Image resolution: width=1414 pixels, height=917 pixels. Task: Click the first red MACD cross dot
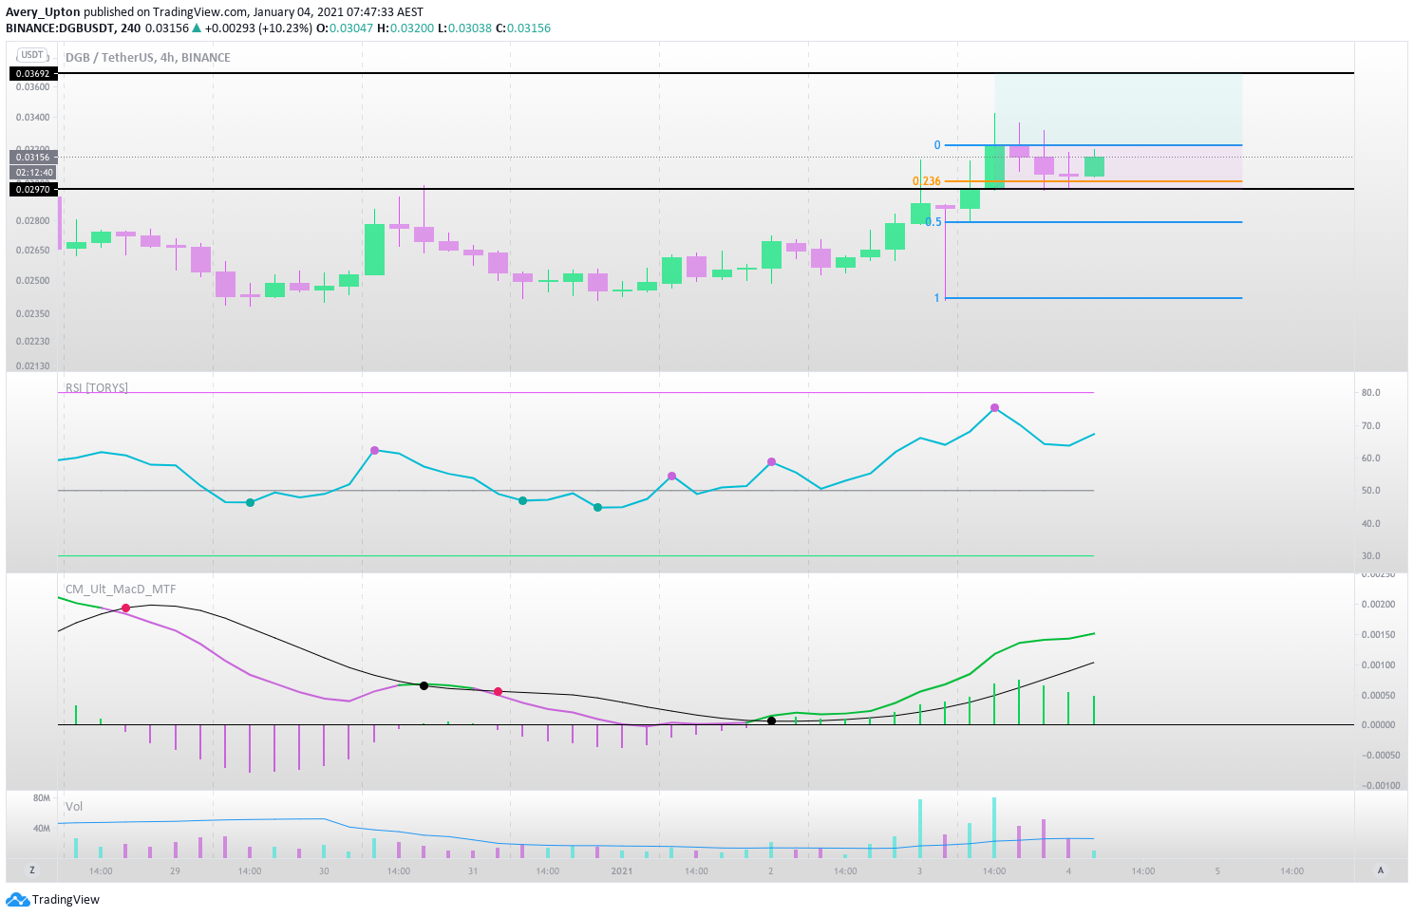click(125, 608)
